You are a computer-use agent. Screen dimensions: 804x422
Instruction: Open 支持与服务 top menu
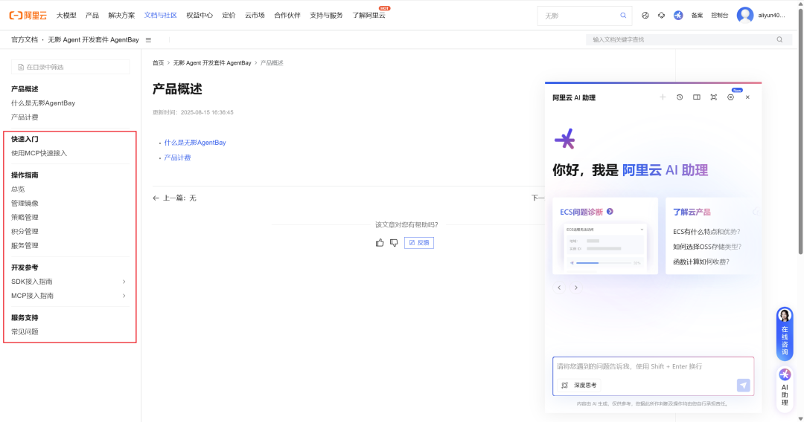(x=326, y=16)
